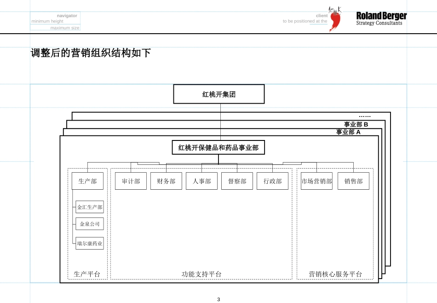Select the navigator placeholder text

click(x=67, y=16)
